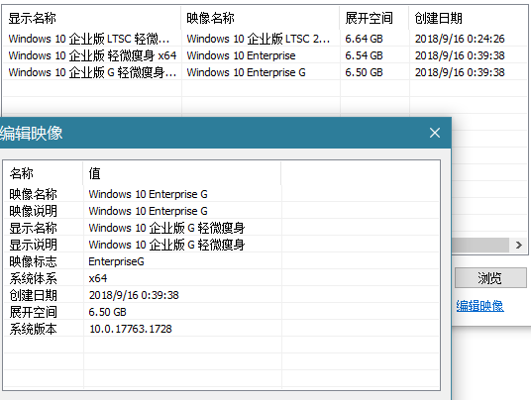Edit 显示说明 value Windows 10 企业版 G 轻微瘦身
Image resolution: width=531 pixels, height=400 pixels.
pos(166,245)
